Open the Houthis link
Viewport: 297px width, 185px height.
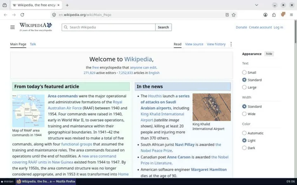pyautogui.click(x=155, y=96)
